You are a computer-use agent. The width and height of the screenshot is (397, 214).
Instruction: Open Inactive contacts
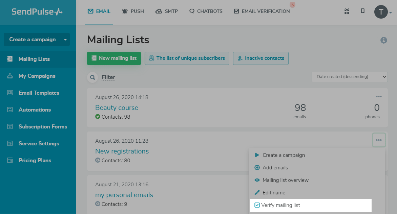point(261,58)
